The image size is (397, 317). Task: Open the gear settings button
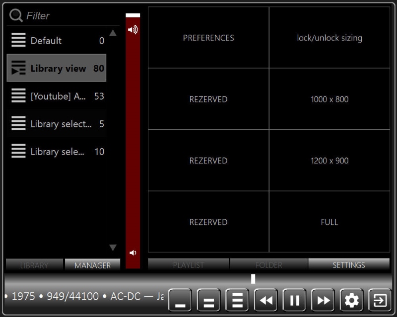(x=352, y=300)
